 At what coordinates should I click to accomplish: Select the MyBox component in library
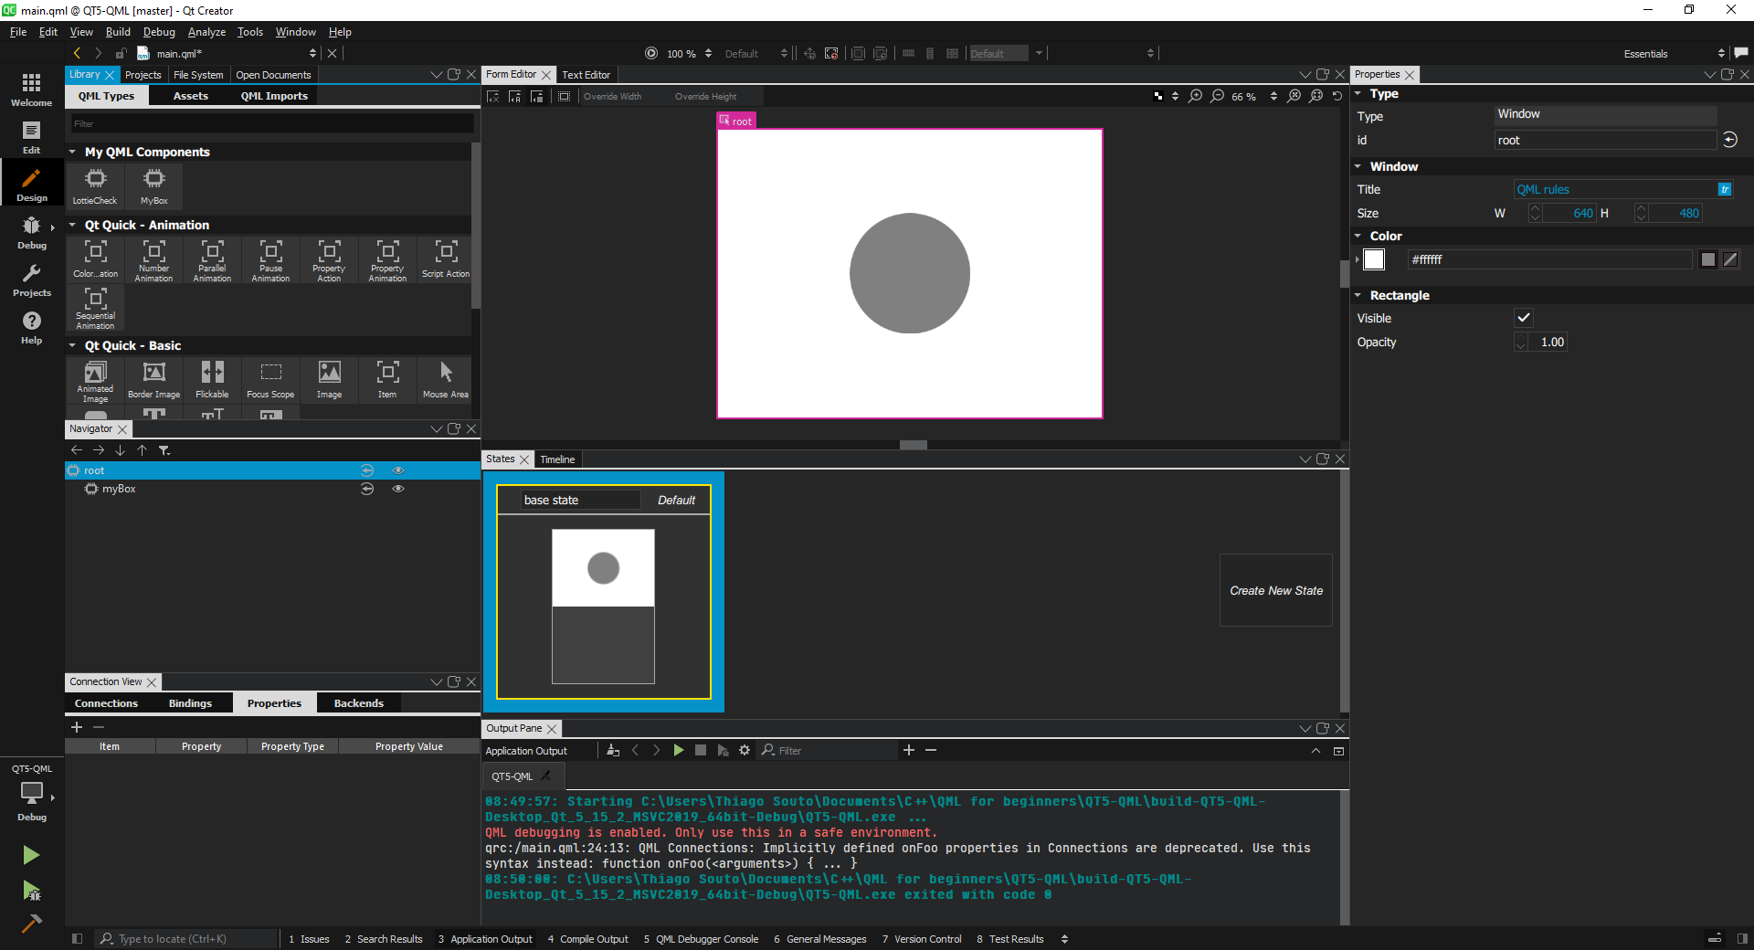click(153, 186)
